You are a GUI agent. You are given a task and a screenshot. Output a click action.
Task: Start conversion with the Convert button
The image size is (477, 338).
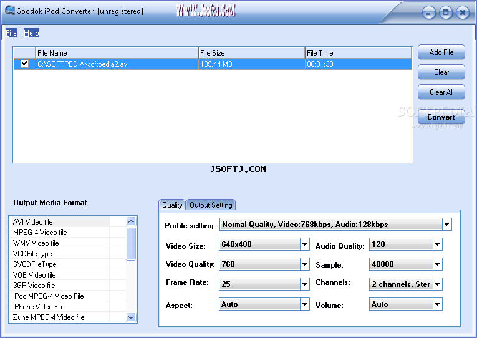[x=441, y=117]
